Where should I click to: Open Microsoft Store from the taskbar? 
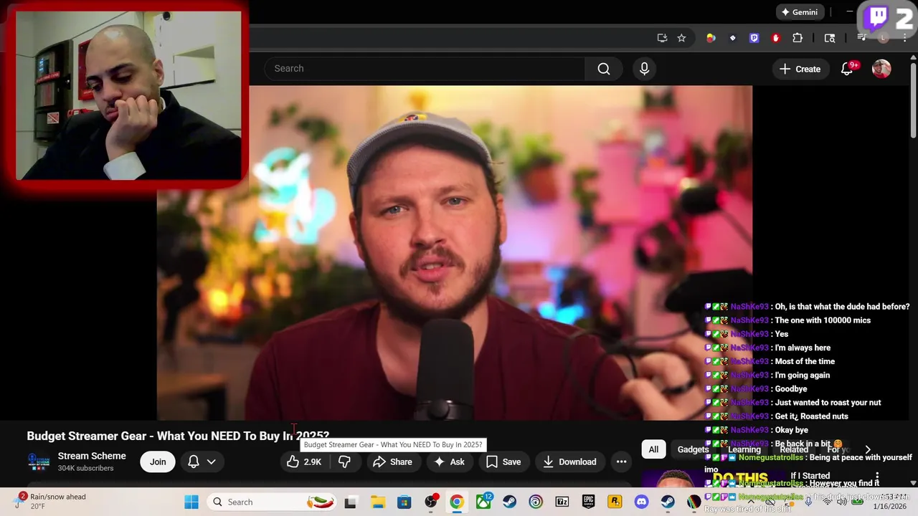click(x=404, y=502)
